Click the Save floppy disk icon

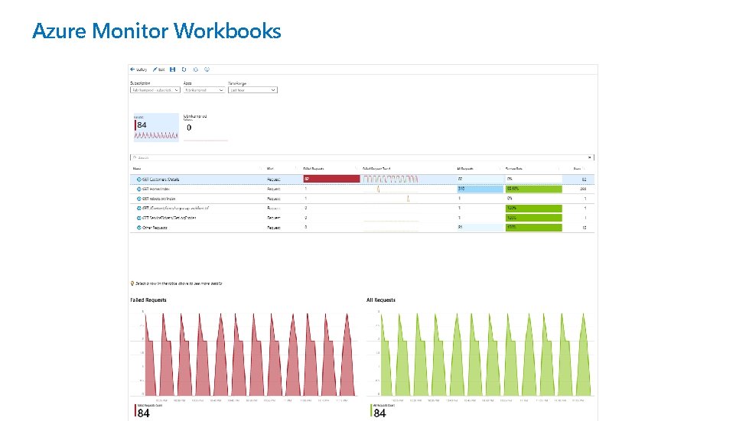(172, 70)
